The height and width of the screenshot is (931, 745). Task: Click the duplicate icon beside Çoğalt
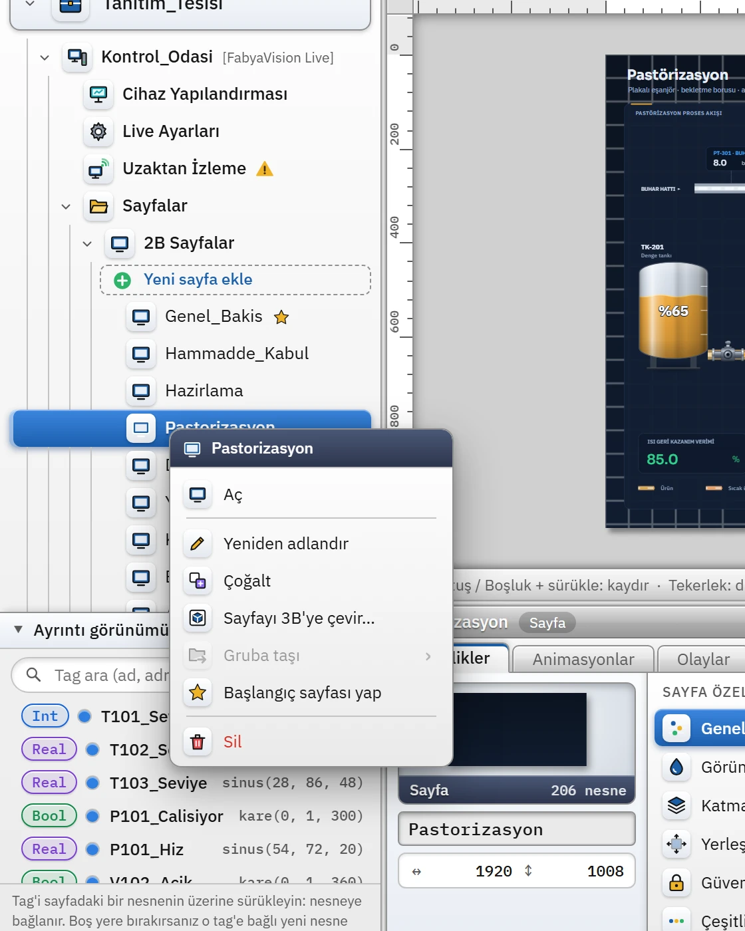tap(198, 581)
